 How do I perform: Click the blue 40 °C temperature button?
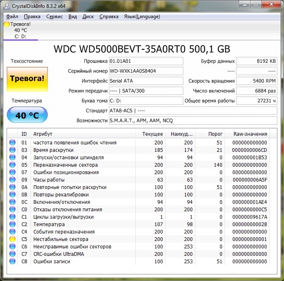point(27,115)
